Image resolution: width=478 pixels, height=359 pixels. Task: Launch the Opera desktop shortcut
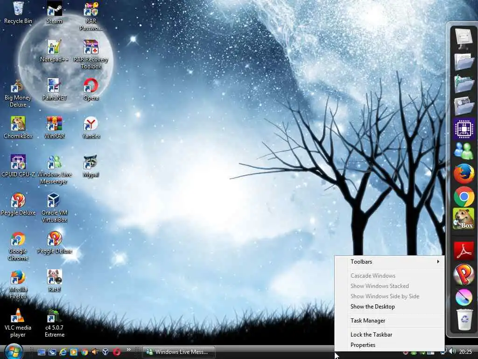(x=91, y=89)
